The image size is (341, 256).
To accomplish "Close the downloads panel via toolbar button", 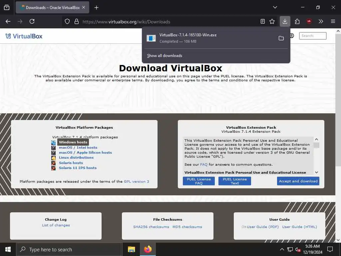I will point(285,21).
